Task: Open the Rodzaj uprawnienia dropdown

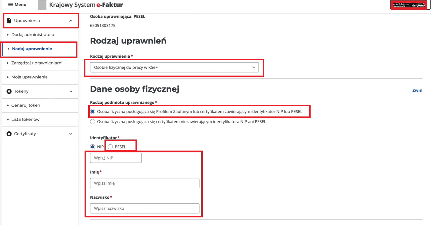Action: pyautogui.click(x=174, y=68)
